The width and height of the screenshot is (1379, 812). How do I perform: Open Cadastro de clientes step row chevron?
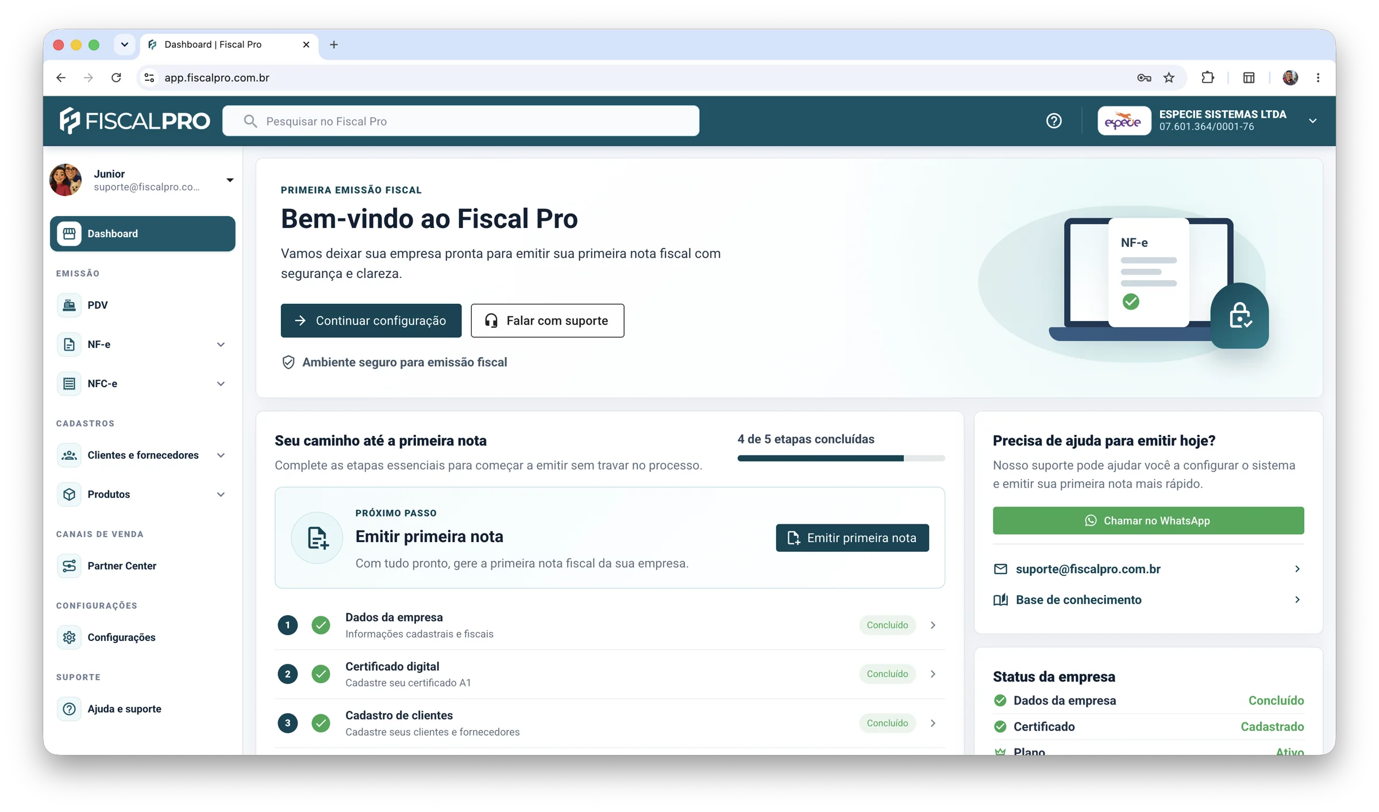pyautogui.click(x=933, y=723)
